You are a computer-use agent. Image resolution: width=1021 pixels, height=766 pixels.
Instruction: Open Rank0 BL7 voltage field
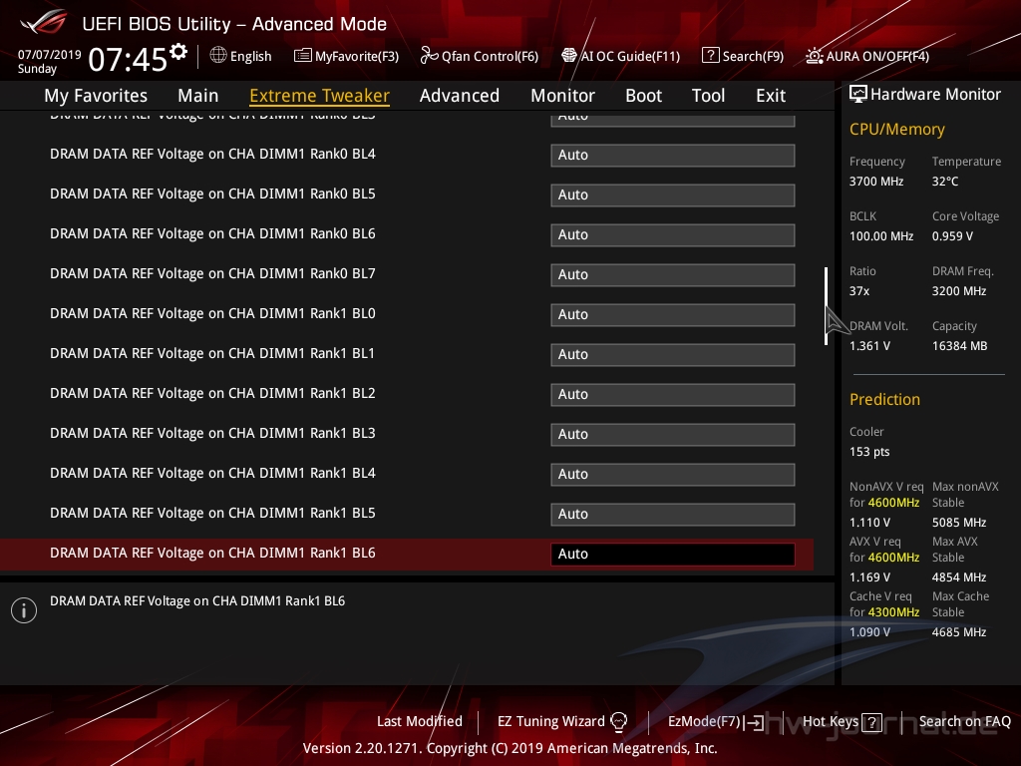673,275
